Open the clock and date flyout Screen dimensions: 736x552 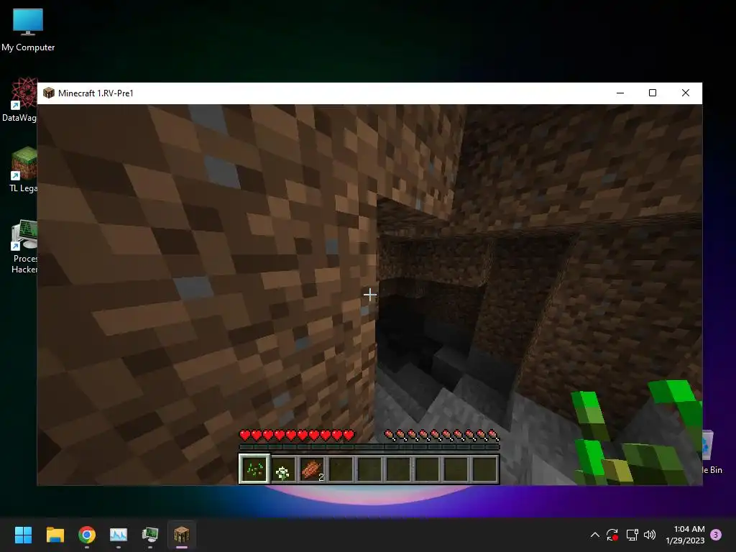point(685,535)
